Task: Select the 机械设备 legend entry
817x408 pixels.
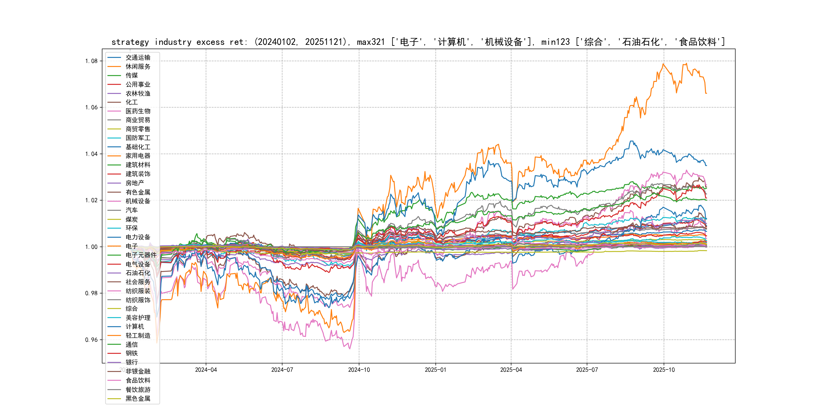Action: coord(138,201)
